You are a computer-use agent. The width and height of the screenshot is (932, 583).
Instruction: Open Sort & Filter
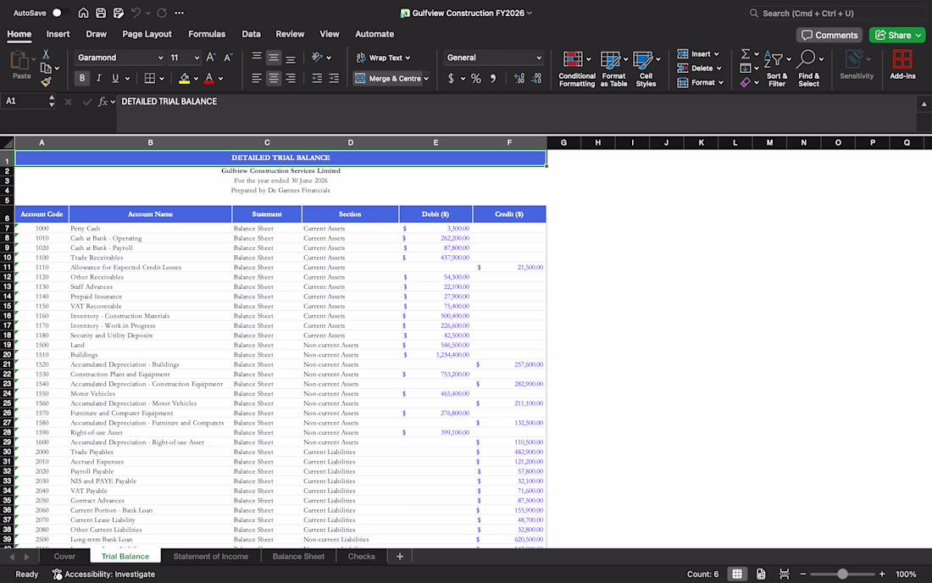(777, 69)
